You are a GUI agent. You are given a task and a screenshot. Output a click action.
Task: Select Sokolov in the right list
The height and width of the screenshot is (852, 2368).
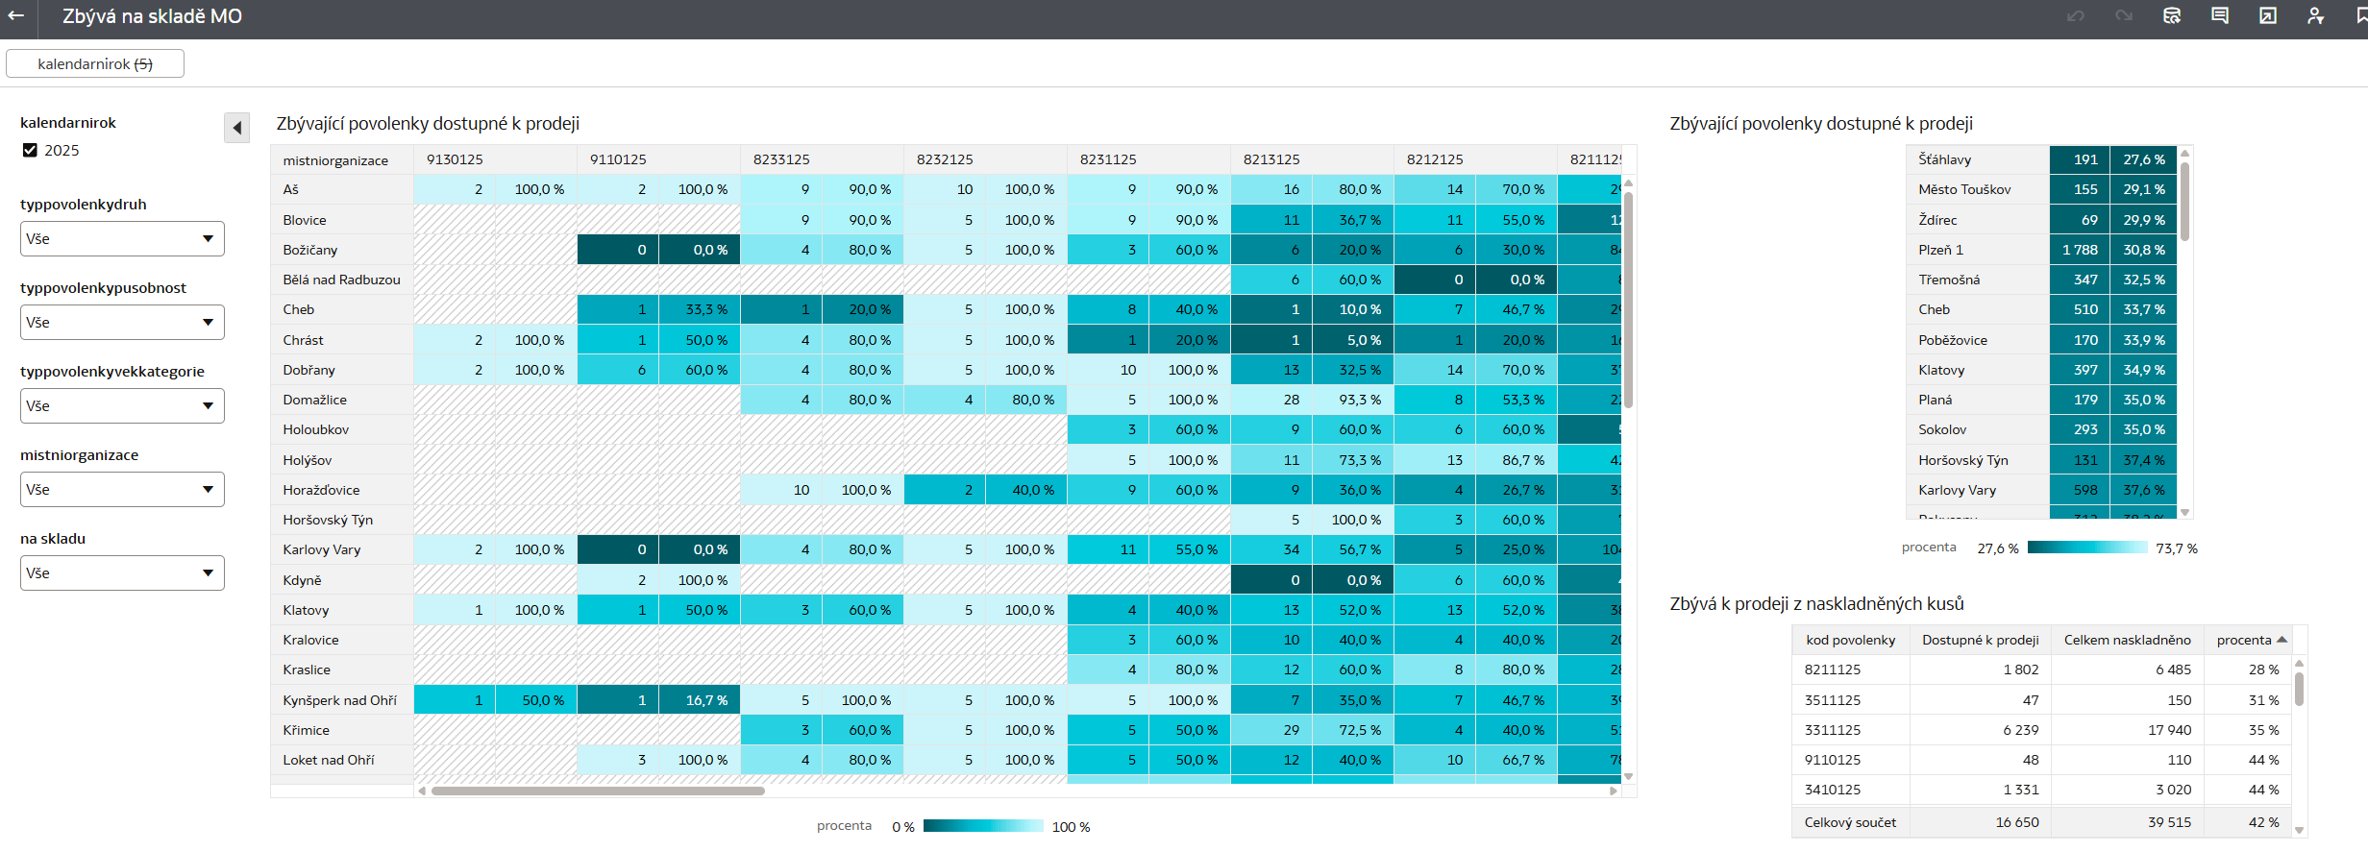1978,429
